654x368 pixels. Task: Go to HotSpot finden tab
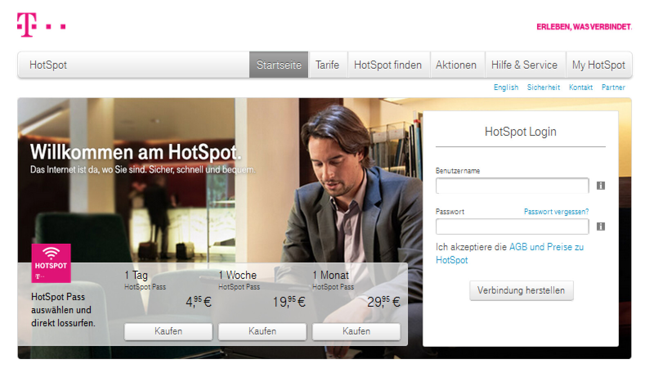pyautogui.click(x=388, y=65)
